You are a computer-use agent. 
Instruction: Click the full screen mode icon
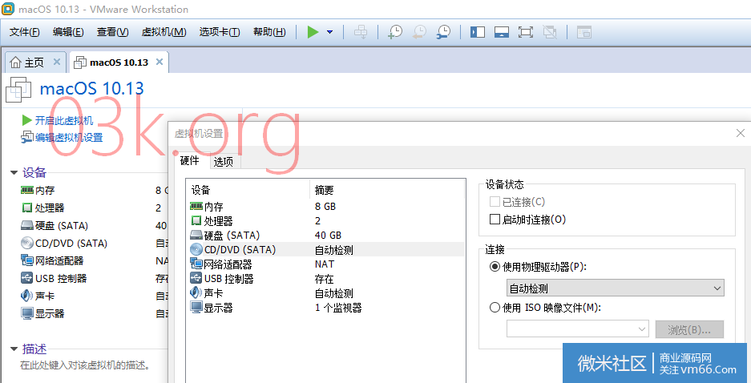[526, 32]
